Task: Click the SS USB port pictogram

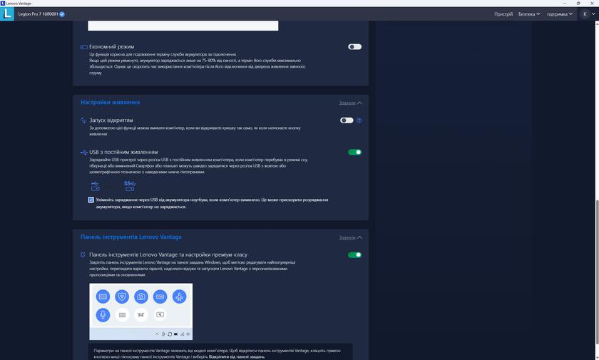Action: point(129,185)
